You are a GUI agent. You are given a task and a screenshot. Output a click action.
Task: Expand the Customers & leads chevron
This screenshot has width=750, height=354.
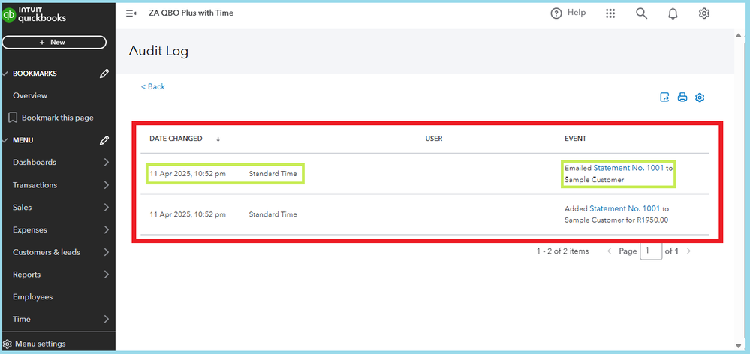tap(106, 252)
